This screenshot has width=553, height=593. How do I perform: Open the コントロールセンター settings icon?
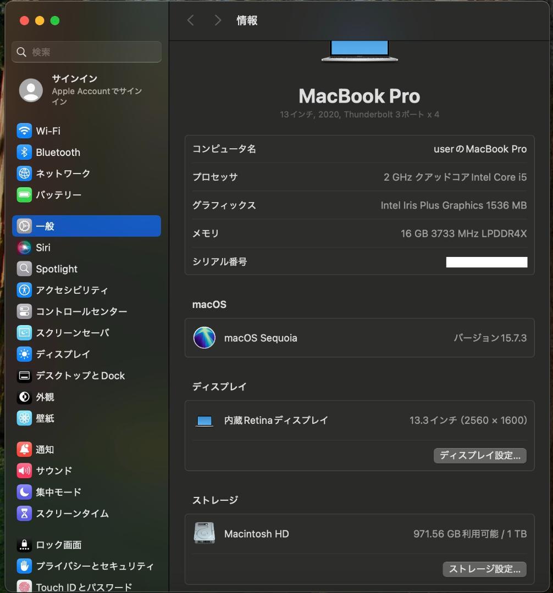pos(24,311)
